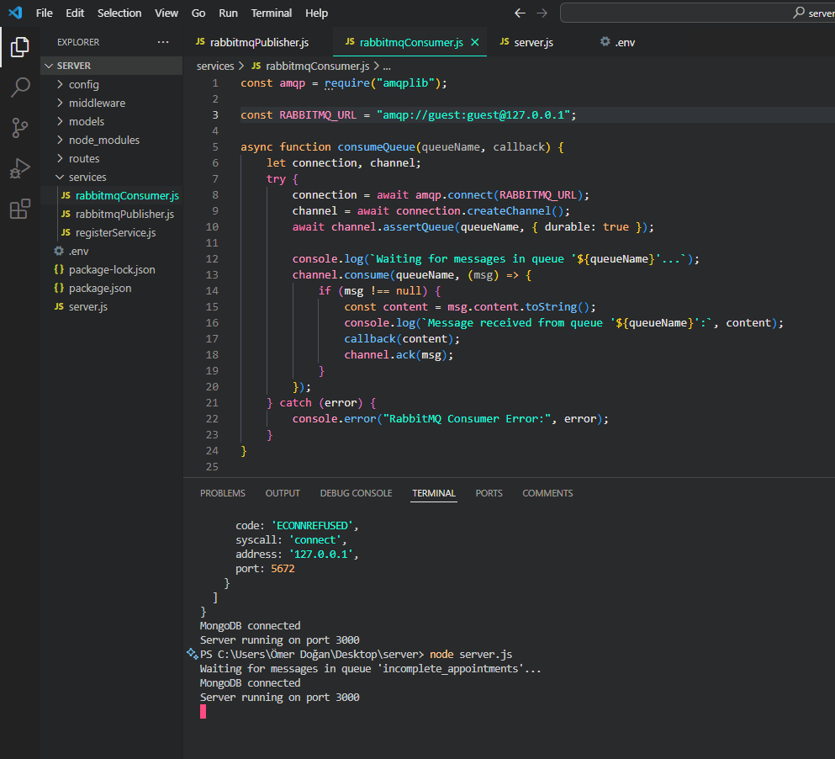The height and width of the screenshot is (759, 835).
Task: Open the Source Control view
Action: point(19,128)
